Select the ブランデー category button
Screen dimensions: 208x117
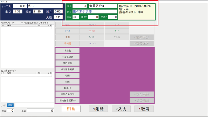[x=92, y=25]
